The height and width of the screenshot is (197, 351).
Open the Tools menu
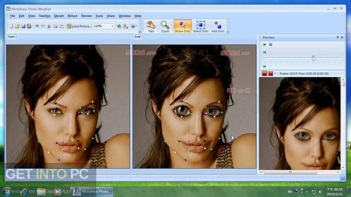point(99,16)
